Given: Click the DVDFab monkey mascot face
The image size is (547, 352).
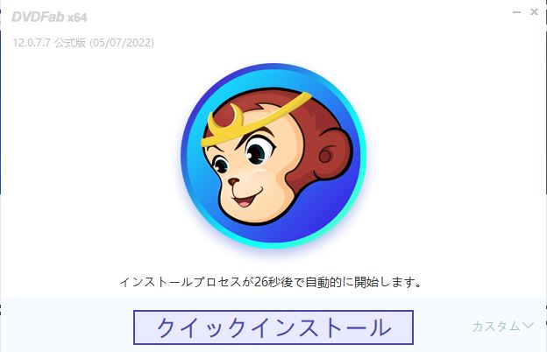Looking at the screenshot, I should [x=275, y=157].
